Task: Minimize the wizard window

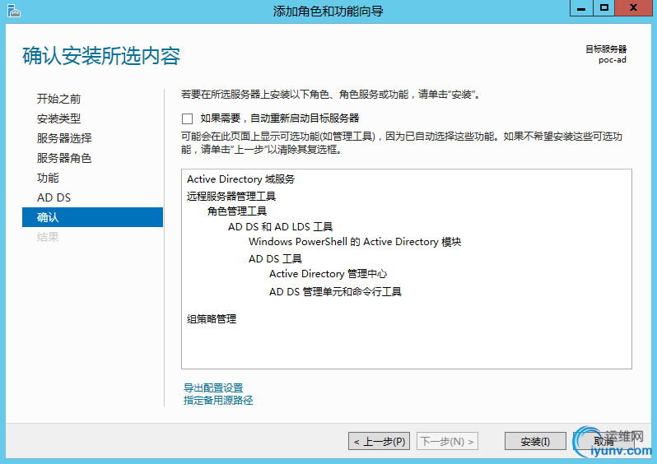Action: click(581, 8)
